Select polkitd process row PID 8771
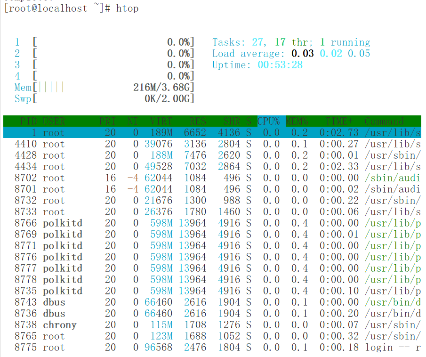This screenshot has height=357, width=426. [212, 245]
